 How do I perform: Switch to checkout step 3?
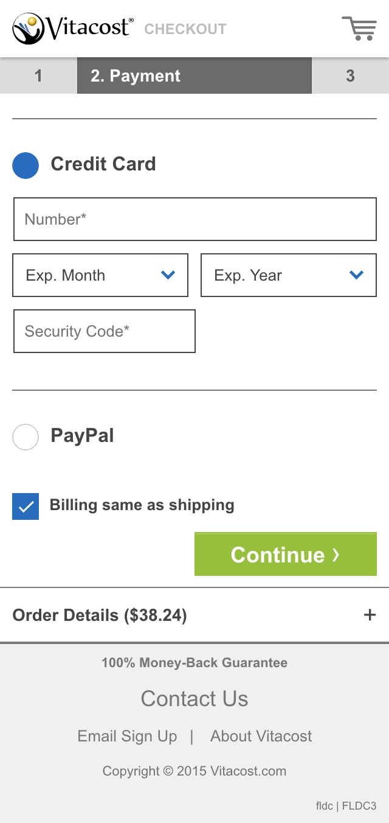pos(351,75)
